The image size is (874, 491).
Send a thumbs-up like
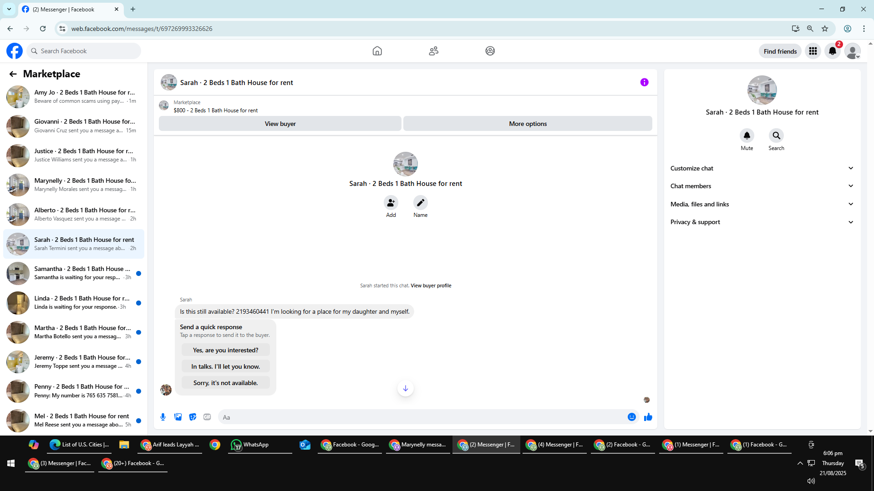[x=648, y=417]
